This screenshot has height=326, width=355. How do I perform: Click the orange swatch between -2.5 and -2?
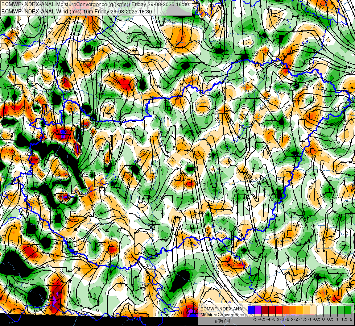(293, 310)
